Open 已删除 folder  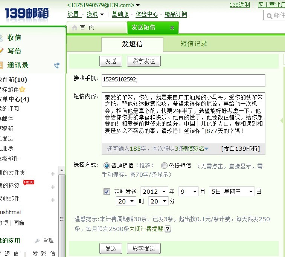click(x=6, y=148)
